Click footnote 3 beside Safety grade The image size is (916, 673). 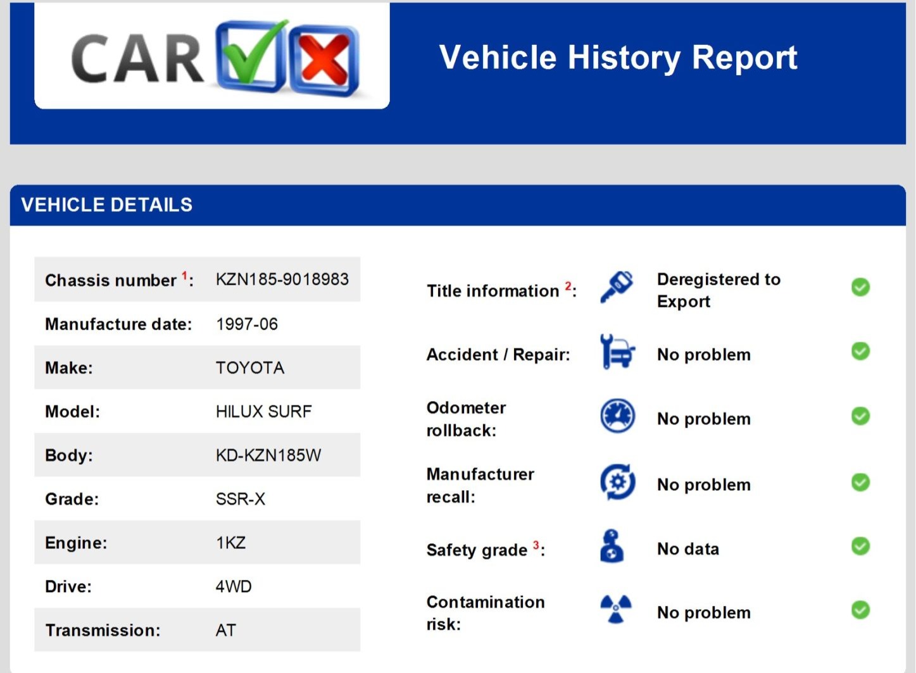(x=536, y=545)
